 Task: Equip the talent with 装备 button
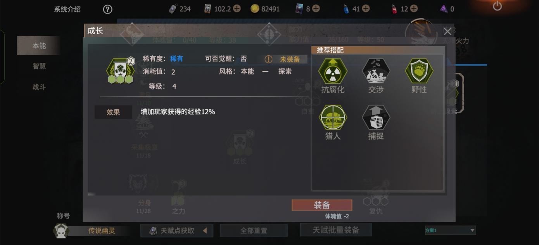pos(322,205)
